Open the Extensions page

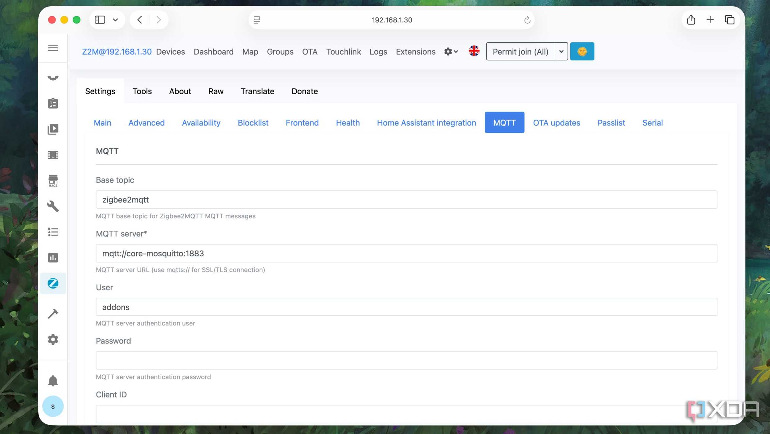pos(416,51)
